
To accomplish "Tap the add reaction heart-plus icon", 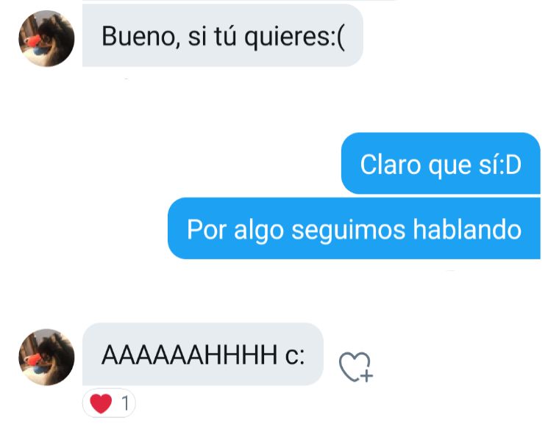I will point(356,367).
